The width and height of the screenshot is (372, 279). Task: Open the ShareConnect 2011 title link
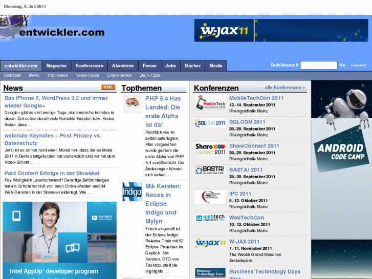254,146
